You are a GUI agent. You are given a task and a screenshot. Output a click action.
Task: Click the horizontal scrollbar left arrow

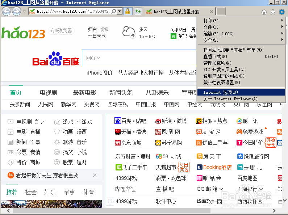tap(8, 211)
